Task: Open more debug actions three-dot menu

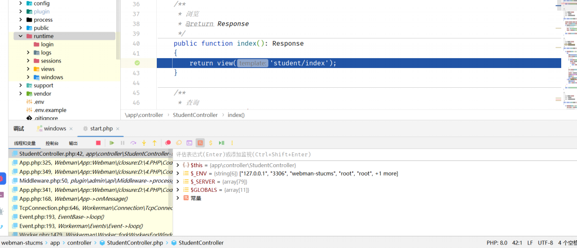Action: tap(232, 143)
